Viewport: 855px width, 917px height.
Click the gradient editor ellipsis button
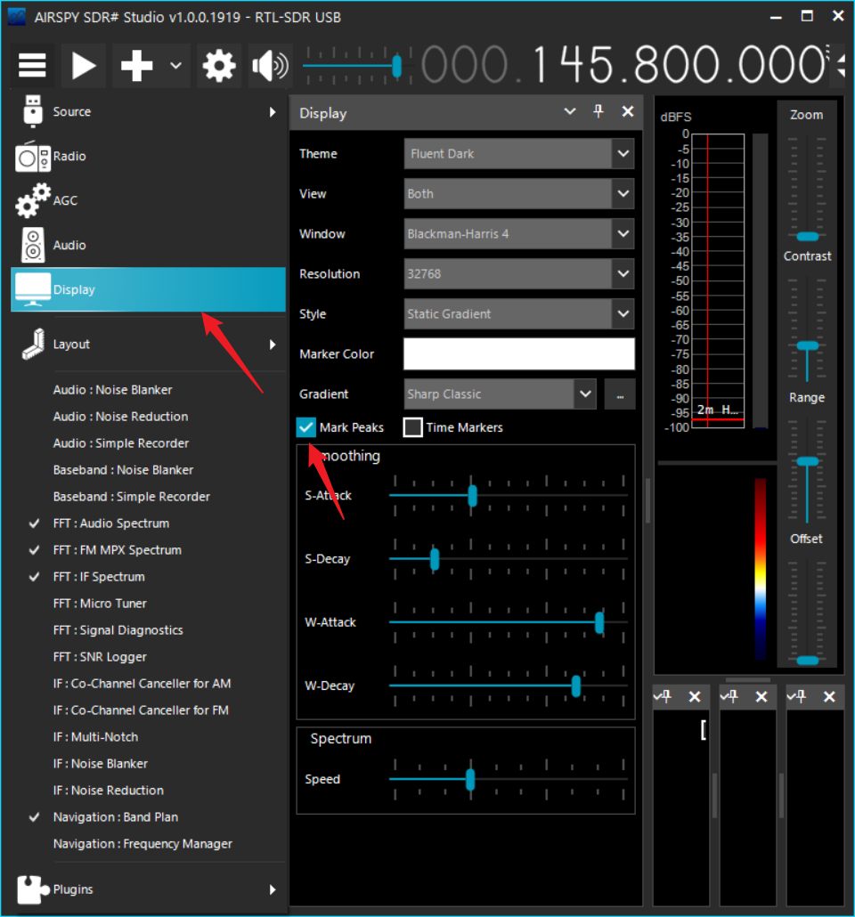[620, 394]
